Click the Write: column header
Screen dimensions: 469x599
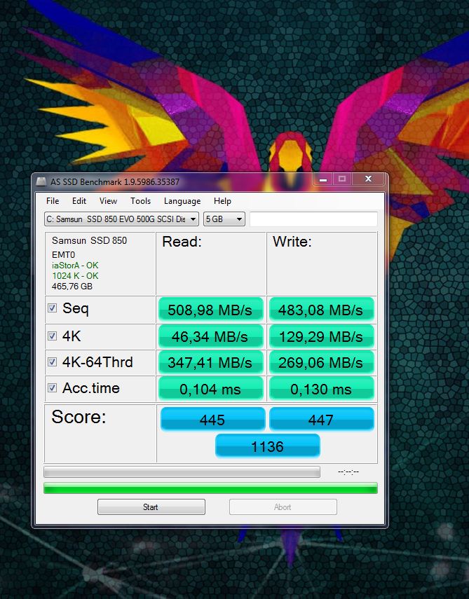(x=292, y=242)
